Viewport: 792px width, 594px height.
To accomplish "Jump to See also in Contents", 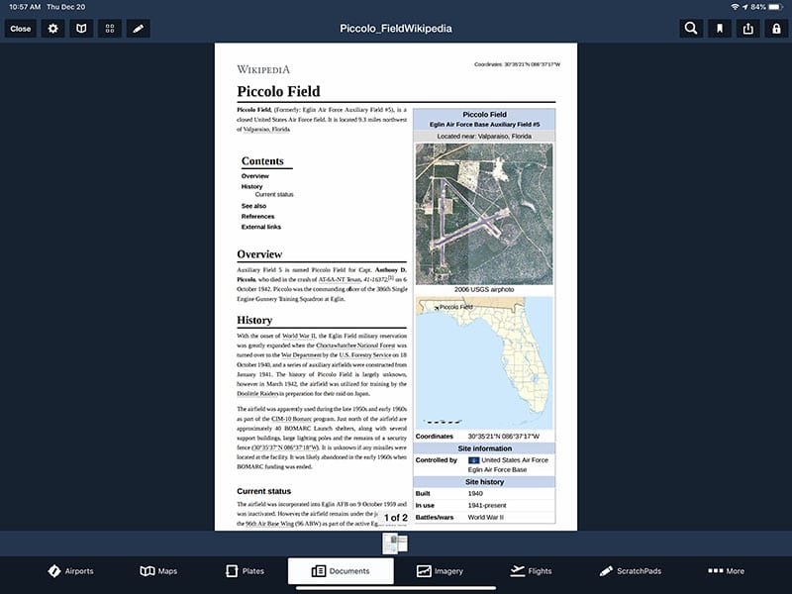I will [x=253, y=206].
